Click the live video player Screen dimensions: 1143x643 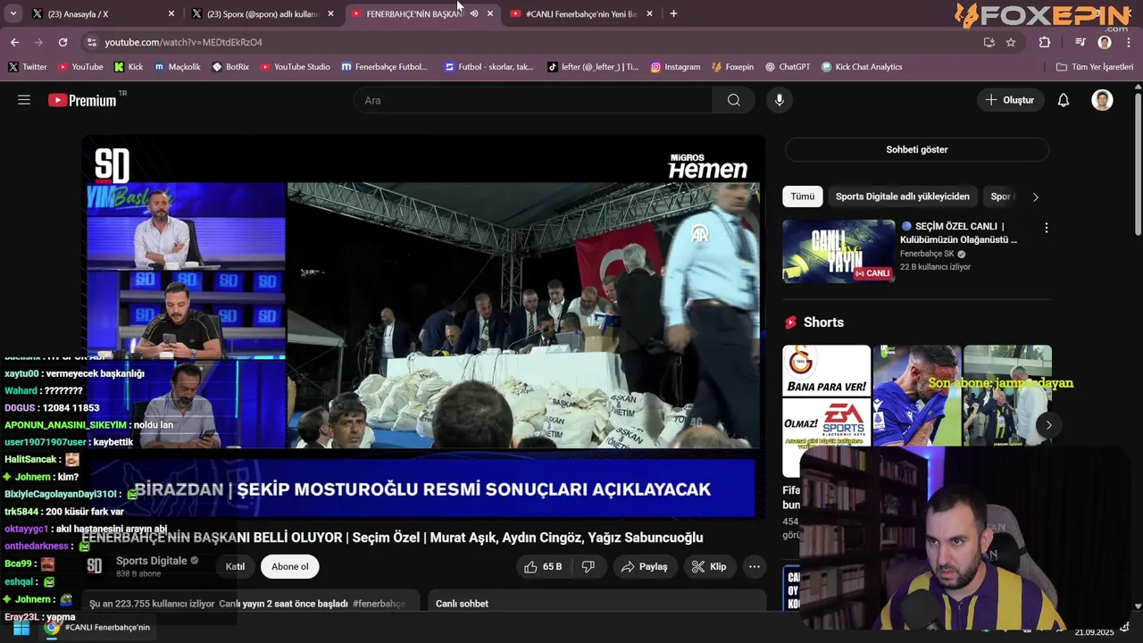[x=423, y=326]
